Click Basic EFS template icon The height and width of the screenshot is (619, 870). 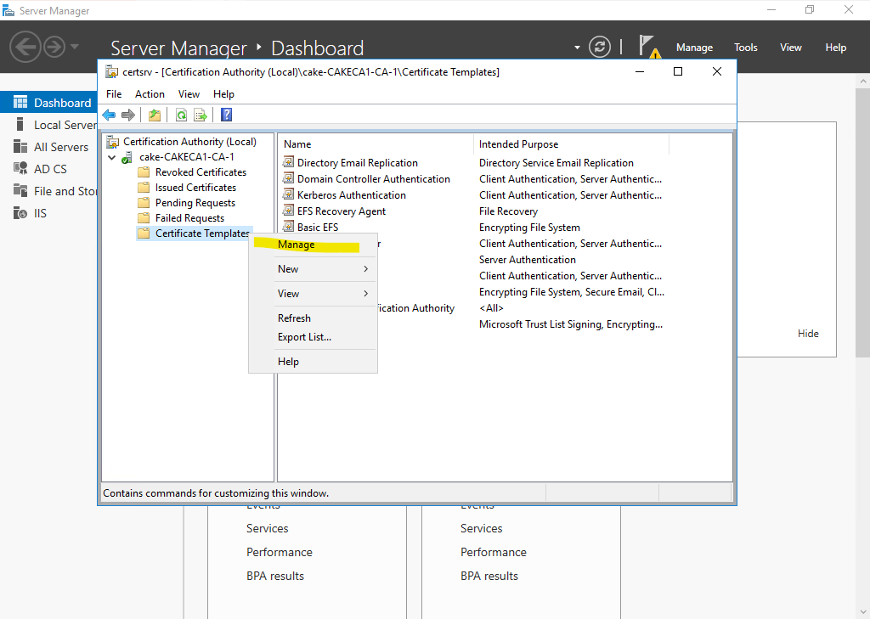(x=288, y=227)
